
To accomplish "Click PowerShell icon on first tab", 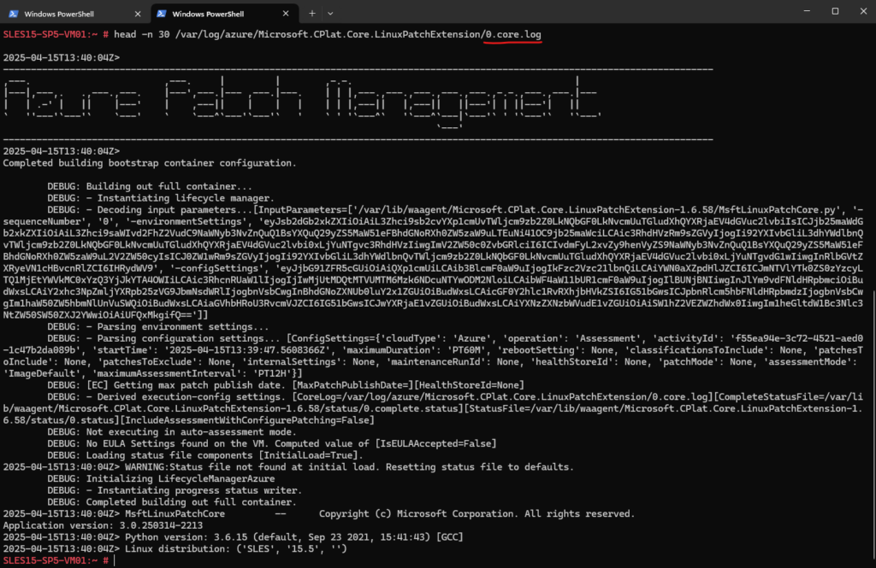I will tap(14, 14).
